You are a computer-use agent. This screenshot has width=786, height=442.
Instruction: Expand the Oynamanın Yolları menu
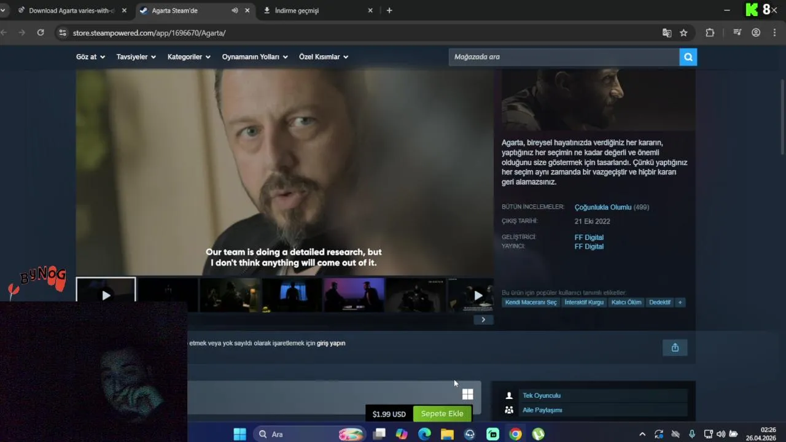pyautogui.click(x=255, y=56)
